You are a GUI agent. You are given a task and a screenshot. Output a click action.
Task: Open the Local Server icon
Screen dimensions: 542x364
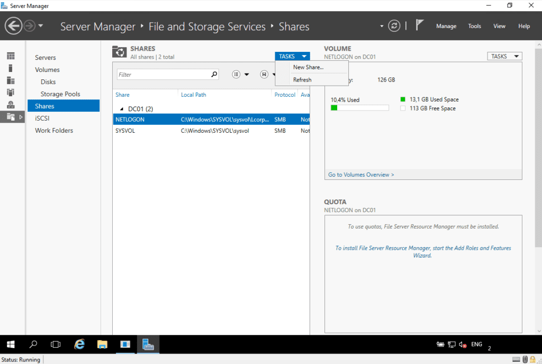pyautogui.click(x=11, y=68)
